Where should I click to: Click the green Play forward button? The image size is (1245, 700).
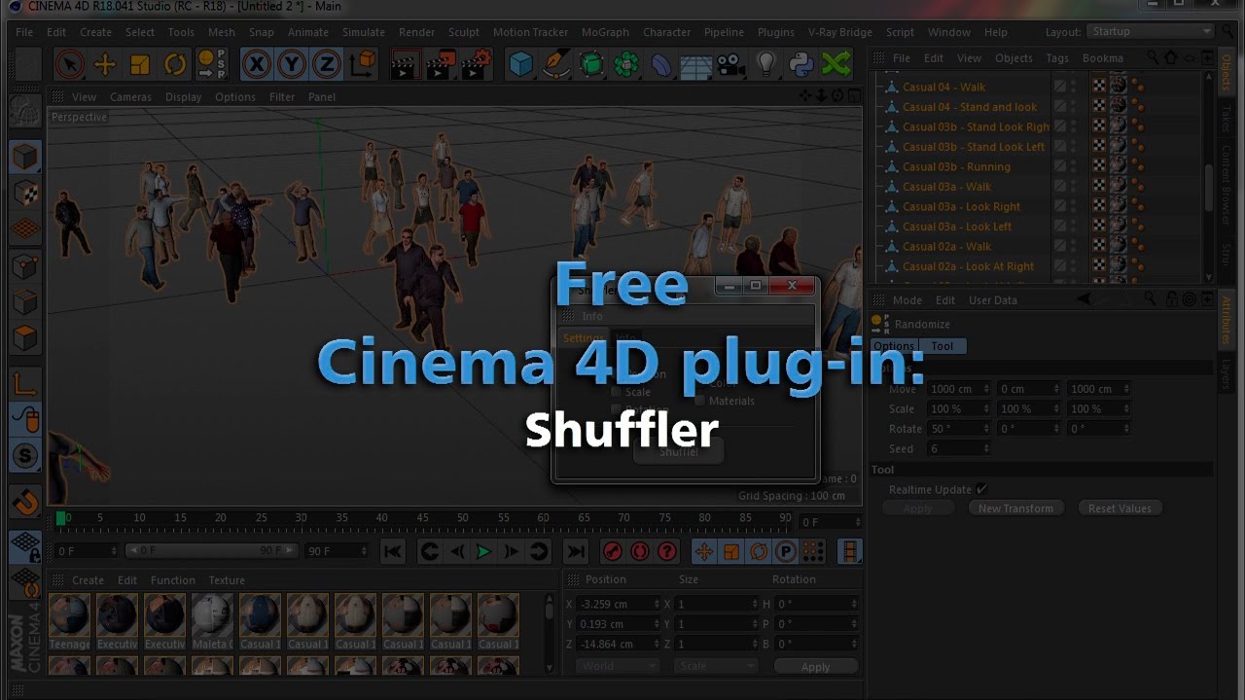pos(483,551)
